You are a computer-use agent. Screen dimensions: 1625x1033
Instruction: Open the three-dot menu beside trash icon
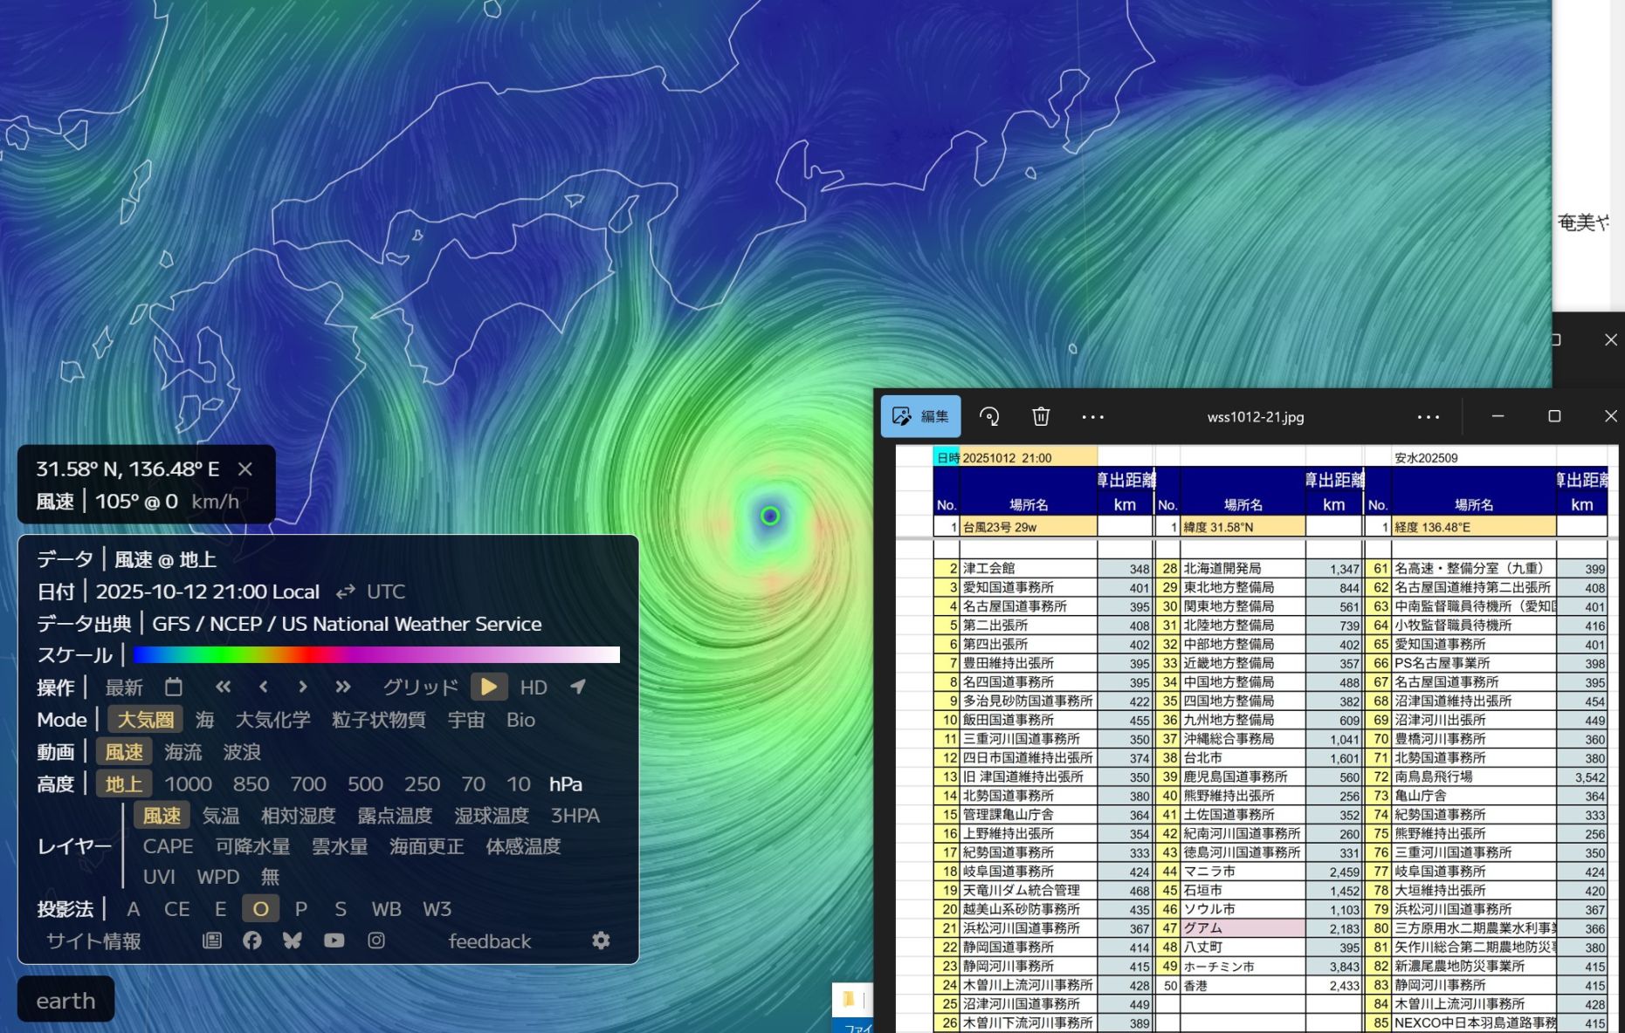[x=1092, y=417]
